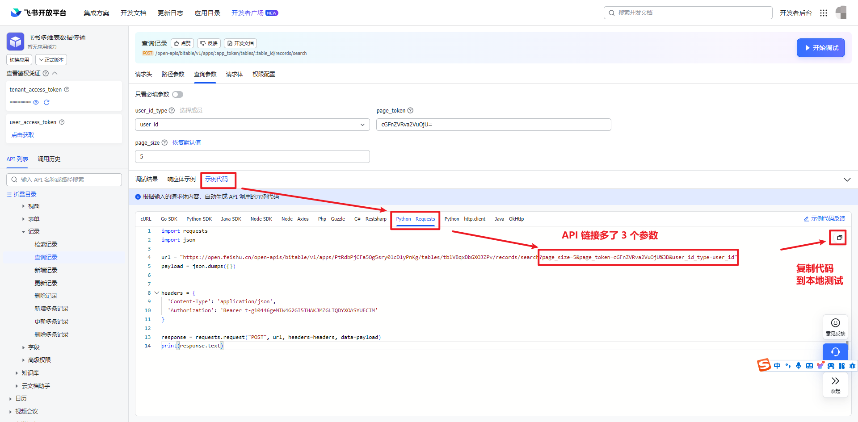Click 恢复默认值 link

point(187,142)
